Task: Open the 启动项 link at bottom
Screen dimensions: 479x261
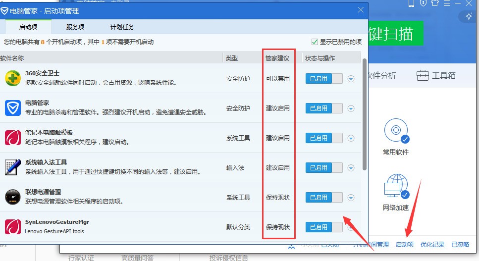Action: pyautogui.click(x=405, y=245)
